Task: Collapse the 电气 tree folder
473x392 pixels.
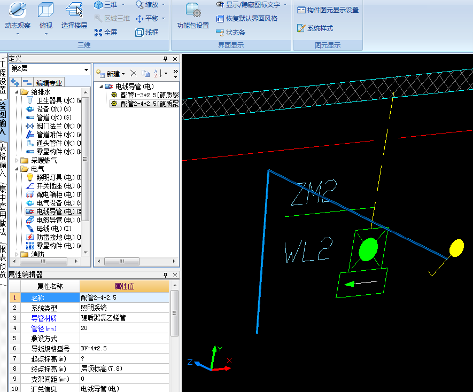Action: pos(17,169)
